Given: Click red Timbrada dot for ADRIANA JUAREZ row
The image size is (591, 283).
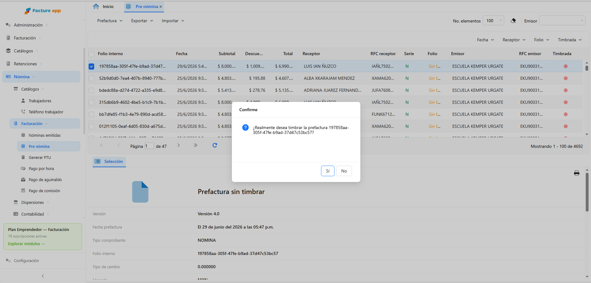Looking at the screenshot, I should 566,90.
